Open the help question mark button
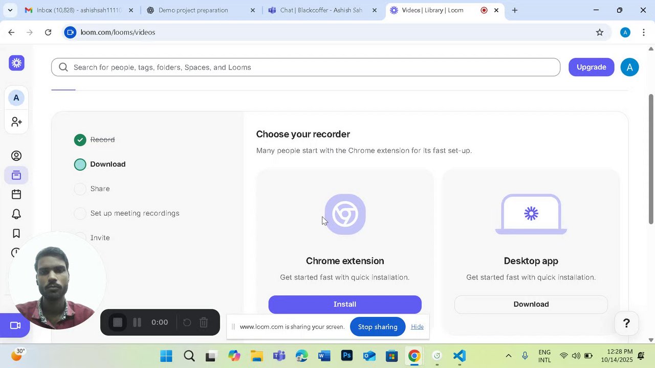Screen dimensions: 655x368 click(x=626, y=324)
